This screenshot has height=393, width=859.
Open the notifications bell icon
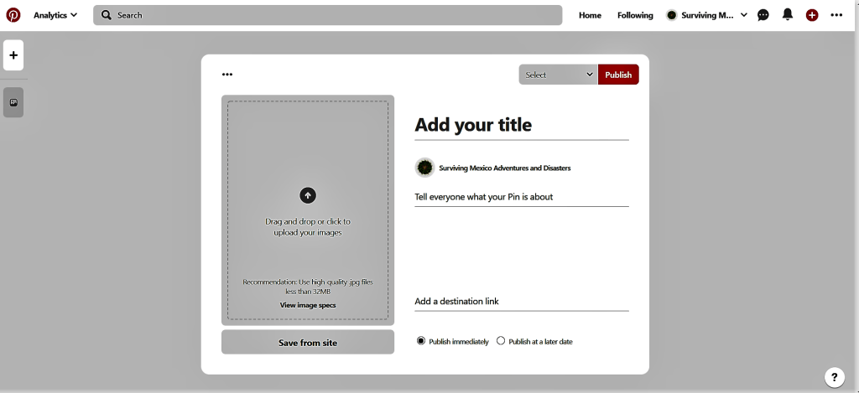(x=788, y=15)
